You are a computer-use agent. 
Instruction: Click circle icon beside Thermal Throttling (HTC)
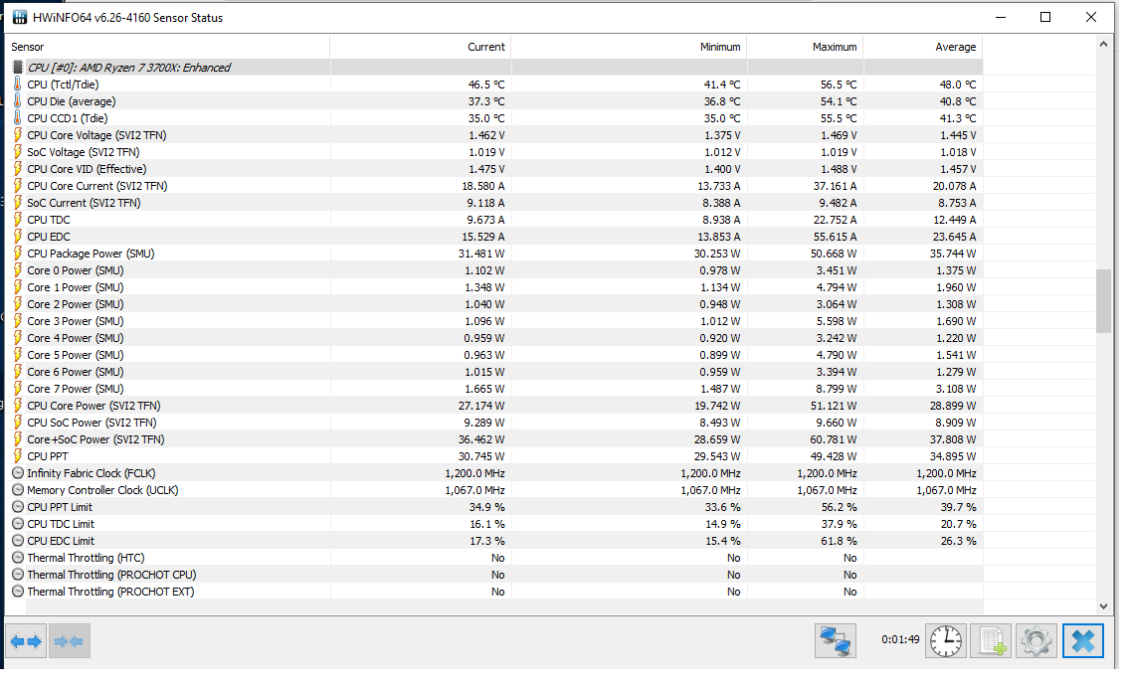(18, 558)
